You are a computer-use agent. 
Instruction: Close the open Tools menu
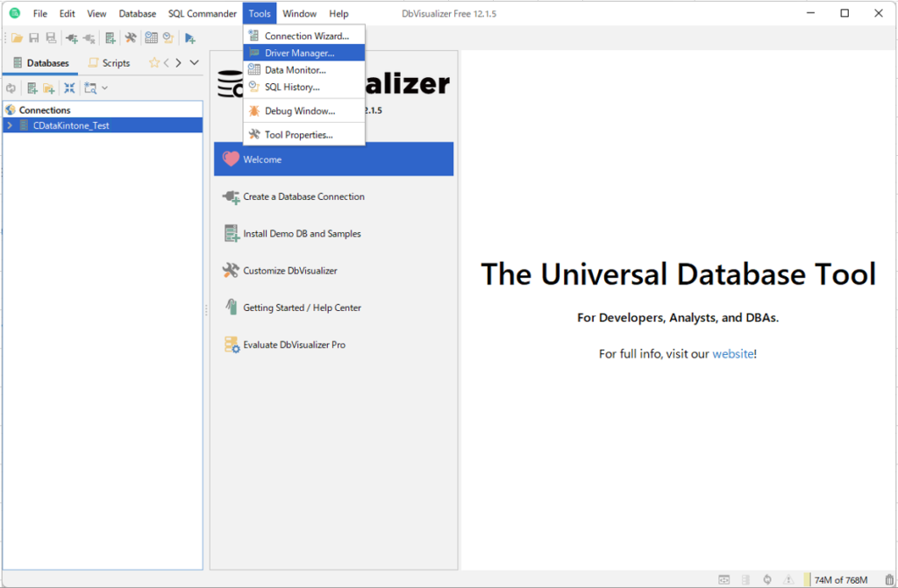point(260,14)
